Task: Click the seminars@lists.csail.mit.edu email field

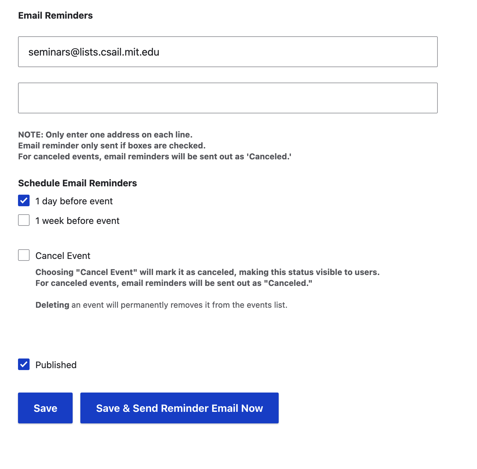Action: [228, 52]
